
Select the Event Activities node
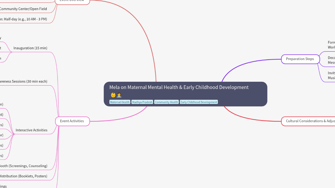72,121
